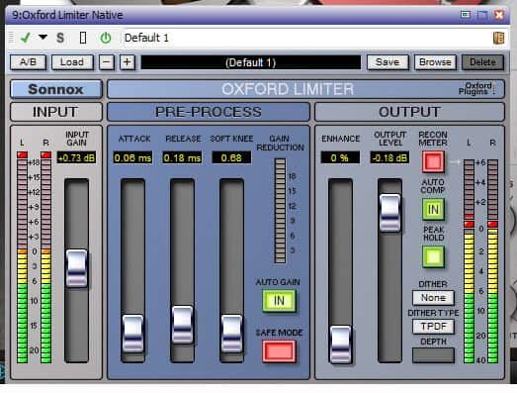The image size is (517, 393).
Task: Click the Default 1 preset name field
Action: 306,38
